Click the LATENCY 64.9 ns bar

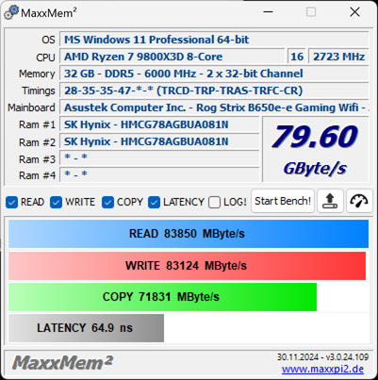(x=86, y=328)
